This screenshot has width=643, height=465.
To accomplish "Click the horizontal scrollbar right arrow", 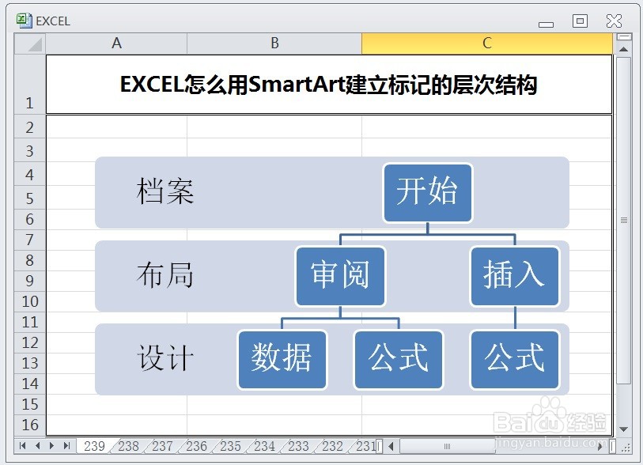I will 600,446.
